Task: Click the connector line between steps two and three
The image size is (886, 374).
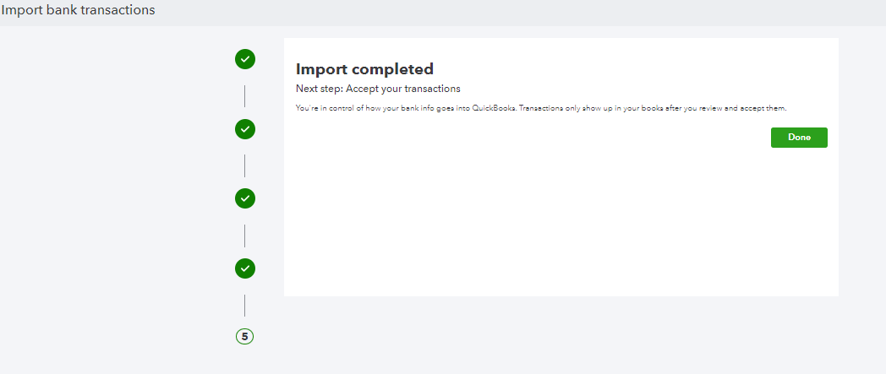Action: point(245,165)
